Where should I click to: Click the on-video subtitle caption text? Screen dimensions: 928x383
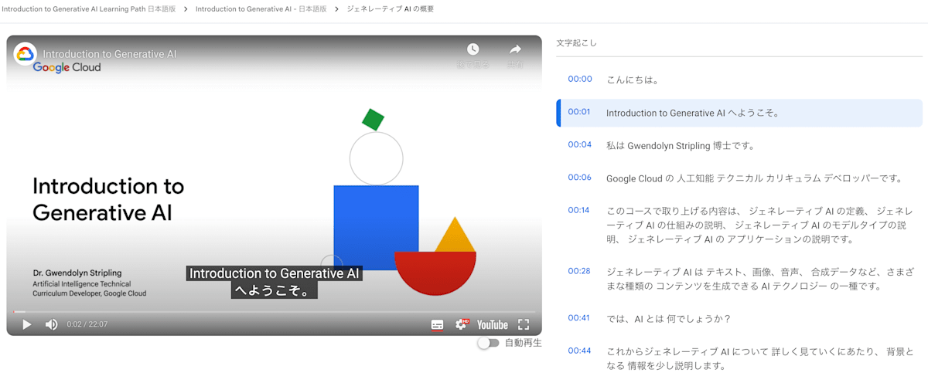click(275, 283)
